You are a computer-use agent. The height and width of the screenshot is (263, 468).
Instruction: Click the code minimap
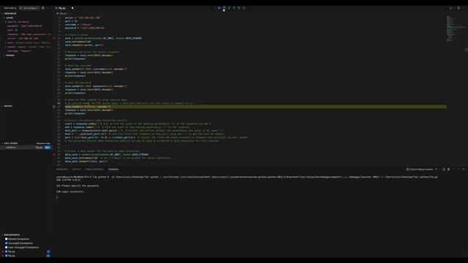coord(456,28)
